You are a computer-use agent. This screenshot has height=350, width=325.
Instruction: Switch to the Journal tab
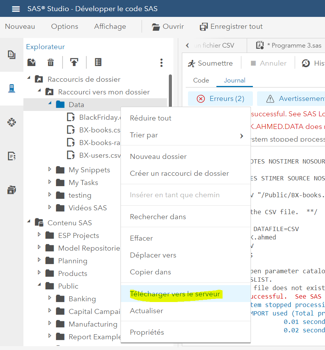click(234, 80)
